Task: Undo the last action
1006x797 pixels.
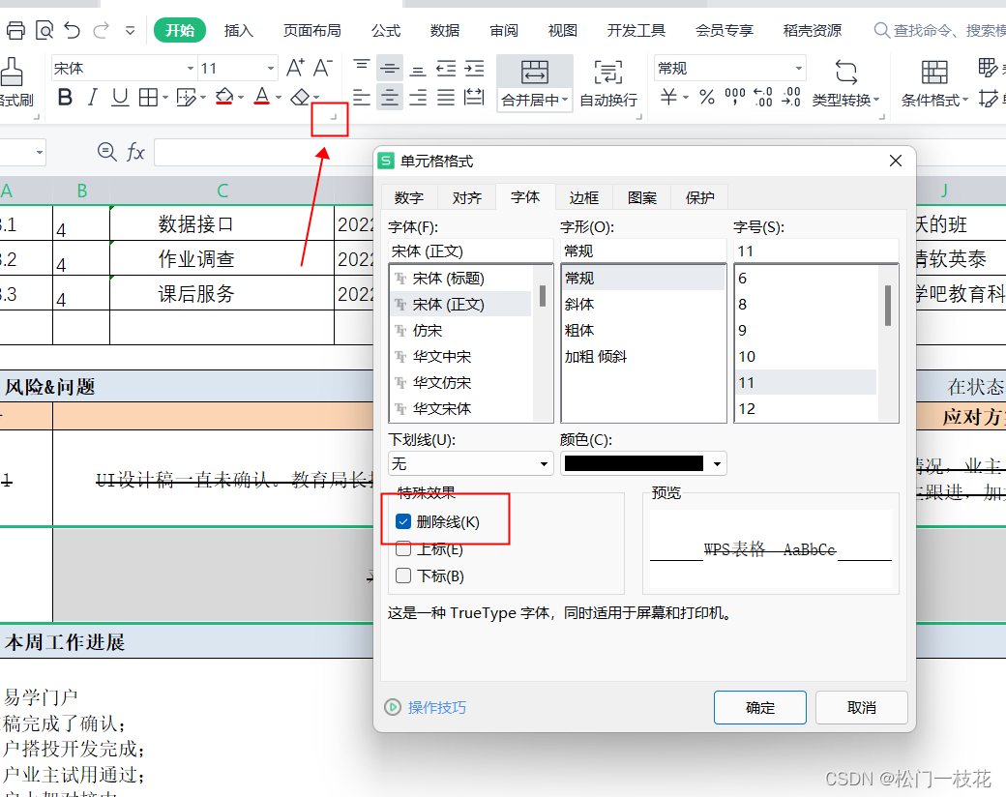Action: [x=73, y=30]
